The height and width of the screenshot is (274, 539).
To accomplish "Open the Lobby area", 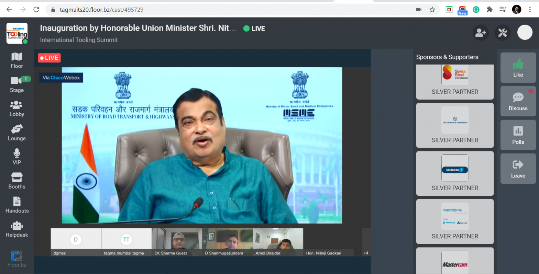I will click(16, 109).
